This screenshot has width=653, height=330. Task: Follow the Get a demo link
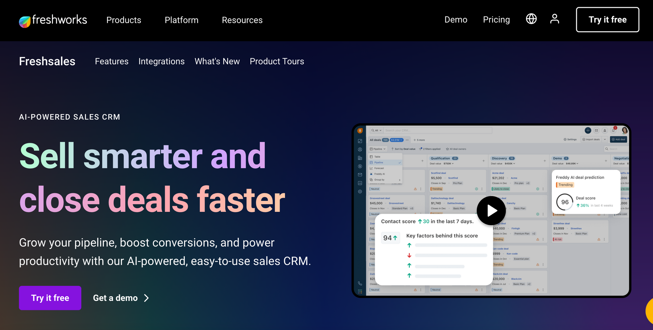(x=121, y=298)
